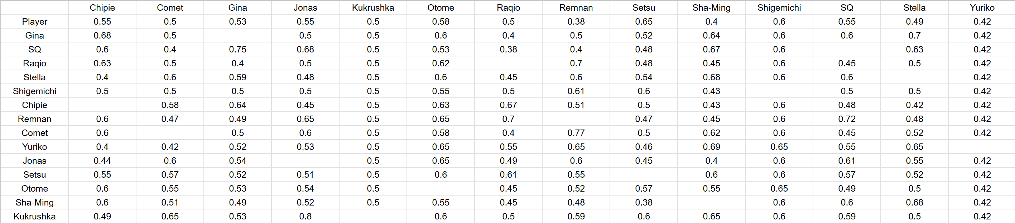Image resolution: width=1015 pixels, height=223 pixels.
Task: Click the Chipie column header
Action: click(x=102, y=7)
